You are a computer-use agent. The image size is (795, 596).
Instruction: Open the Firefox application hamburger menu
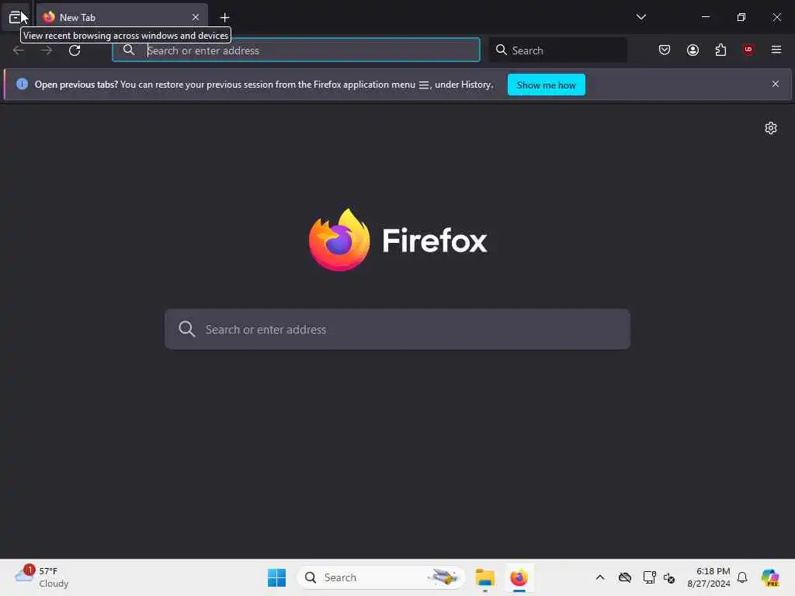click(x=776, y=50)
